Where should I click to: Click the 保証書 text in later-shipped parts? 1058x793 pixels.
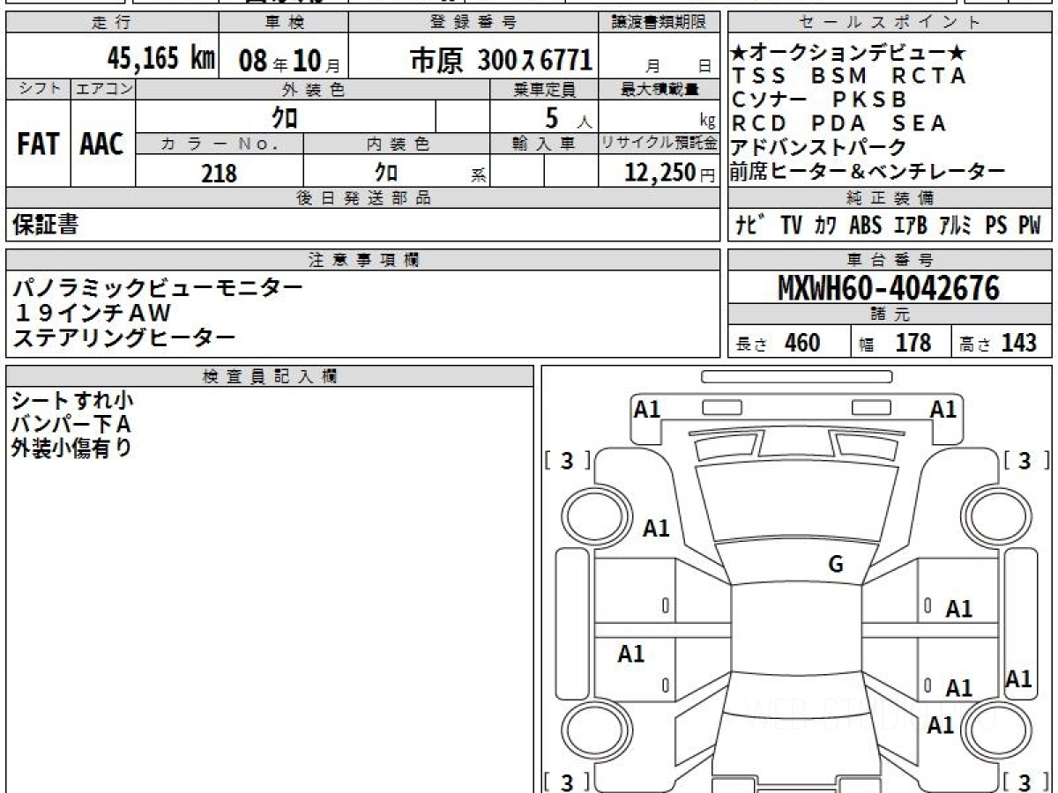coord(45,226)
